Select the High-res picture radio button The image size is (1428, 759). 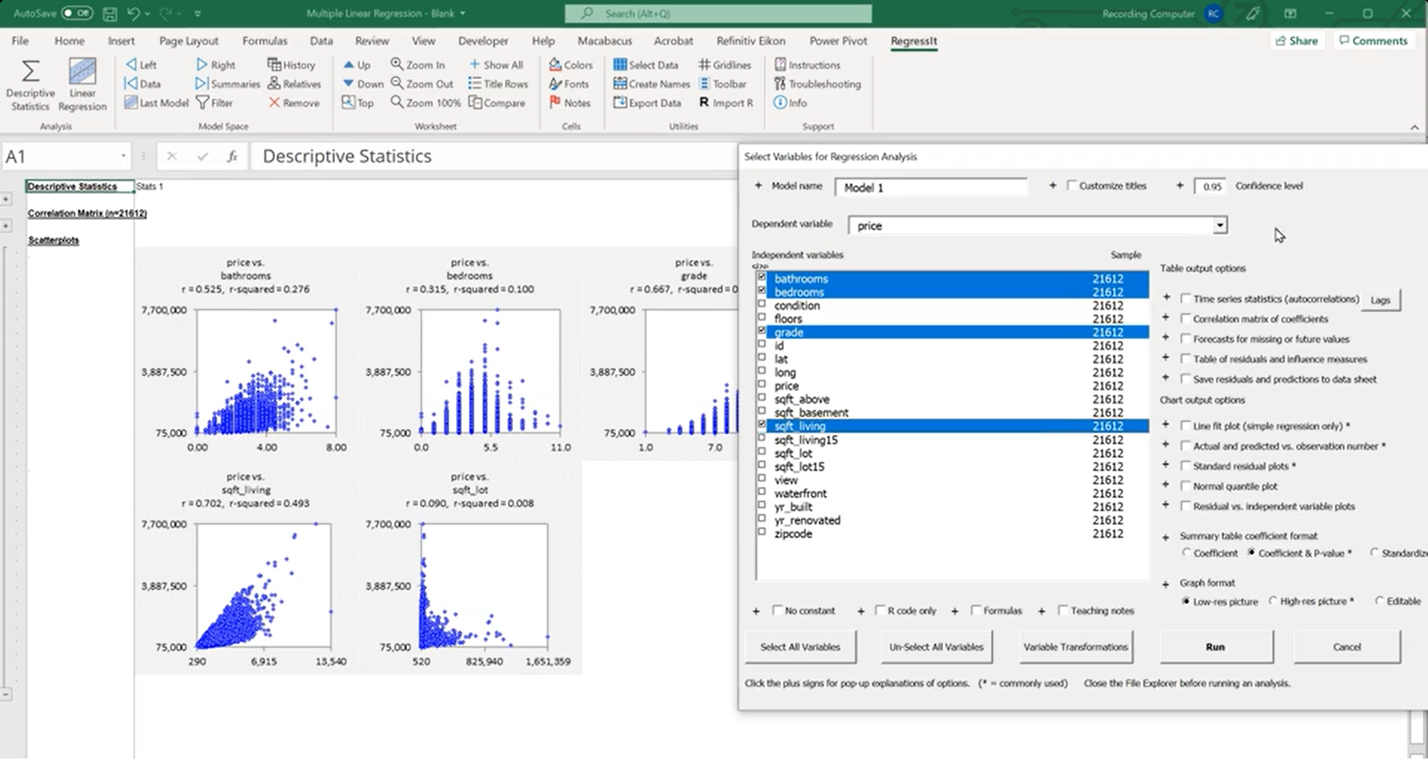pos(1273,601)
